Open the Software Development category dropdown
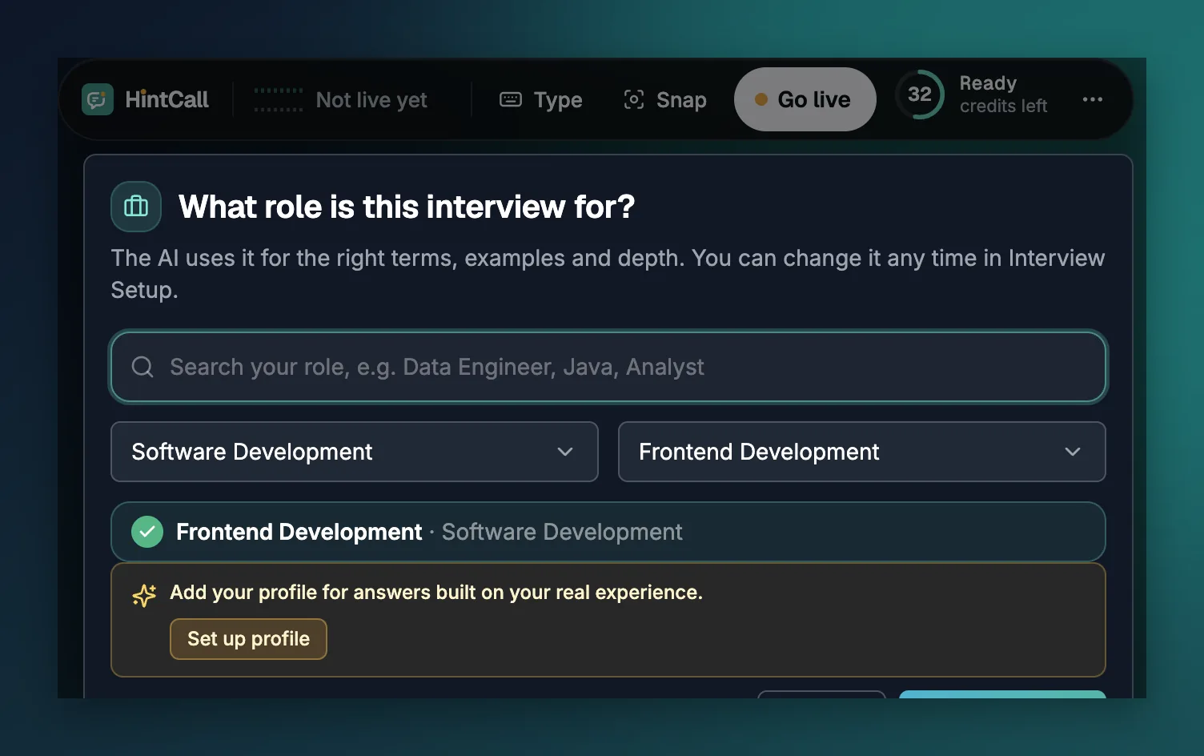The width and height of the screenshot is (1204, 756). [x=355, y=452]
